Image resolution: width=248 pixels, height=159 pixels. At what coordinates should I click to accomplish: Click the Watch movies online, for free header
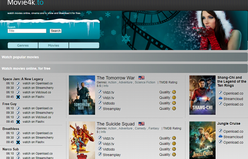coord(124,69)
